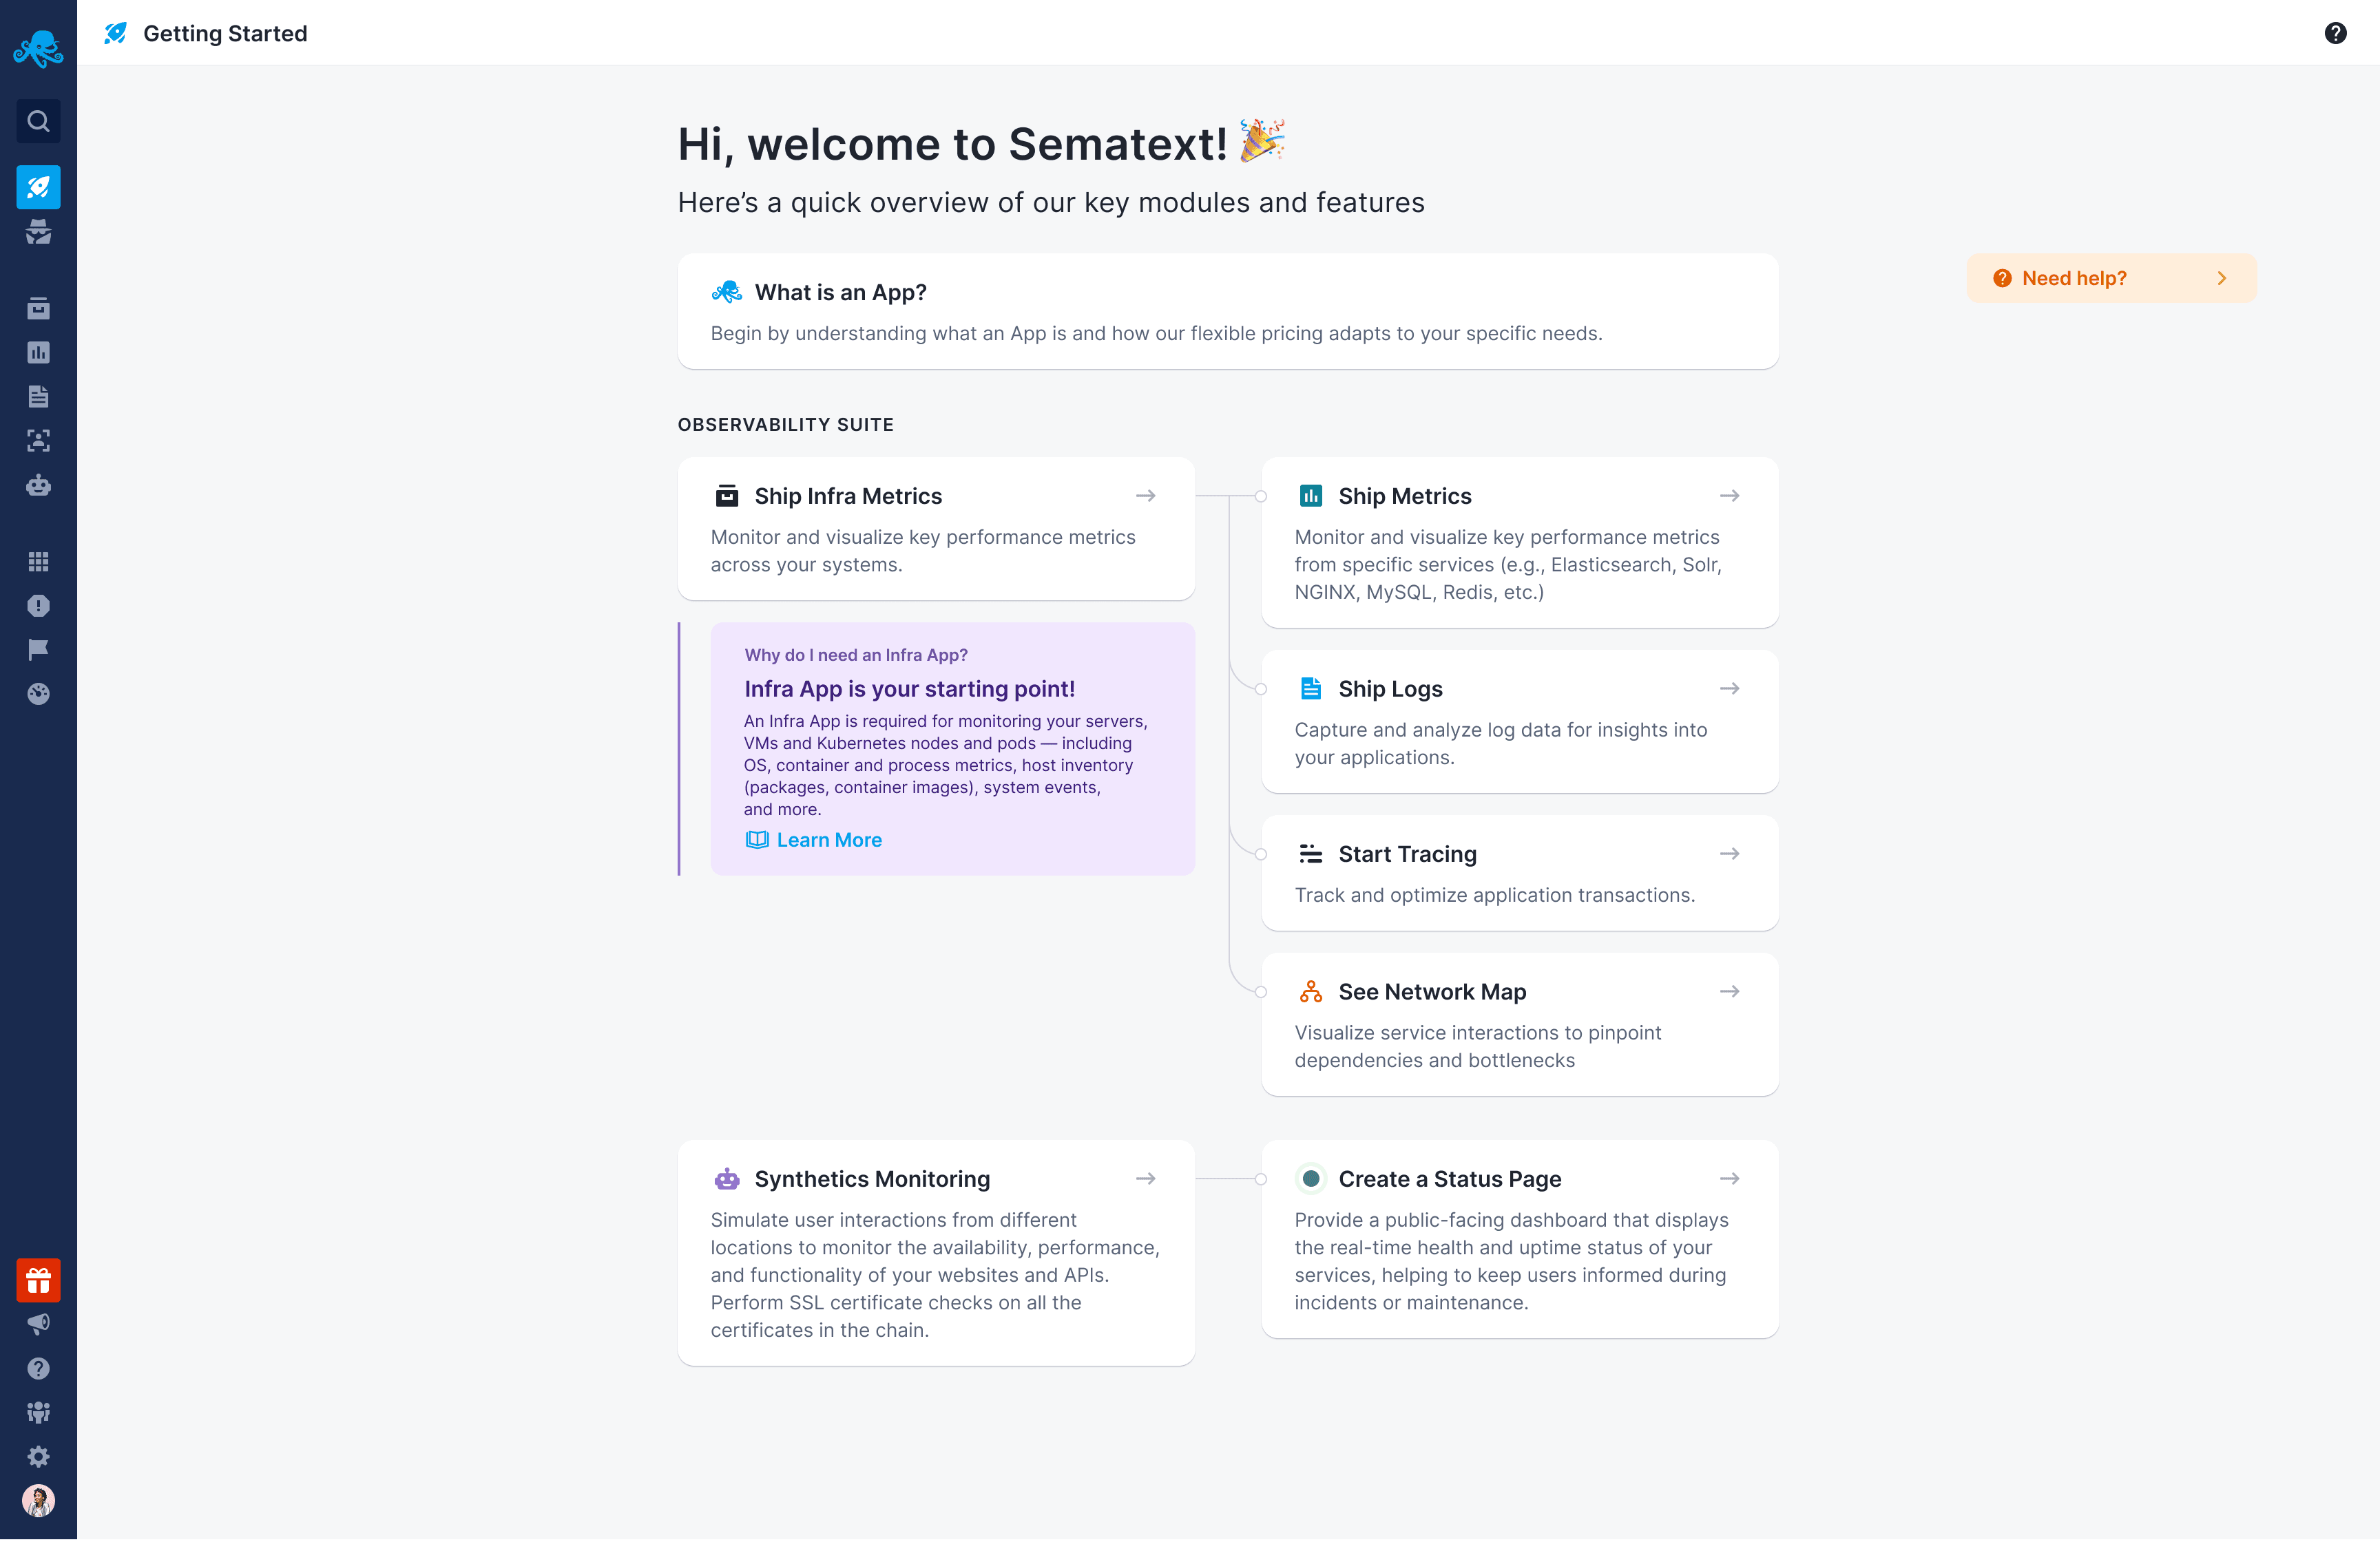
Task: Open the Metrics bar-chart sidebar icon
Action: (39, 352)
